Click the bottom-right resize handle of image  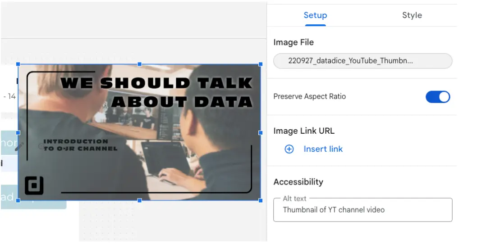tap(261, 200)
